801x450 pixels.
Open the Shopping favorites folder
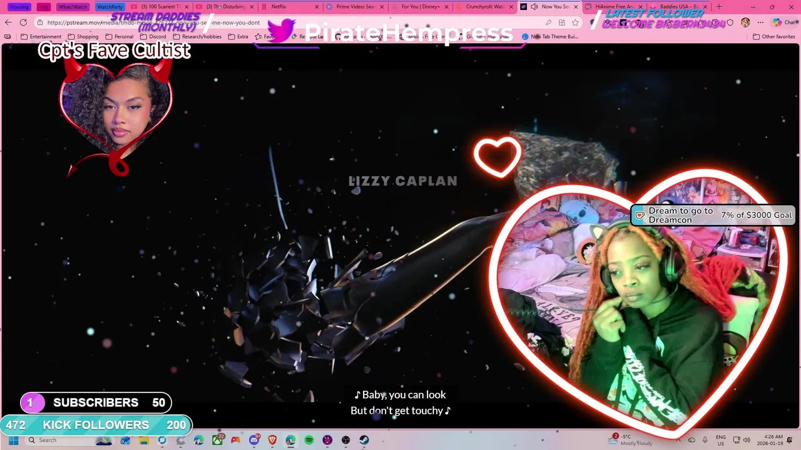(x=83, y=37)
